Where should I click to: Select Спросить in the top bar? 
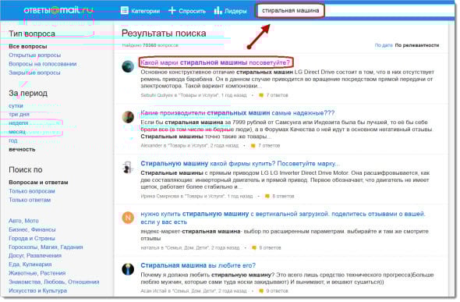pyautogui.click(x=192, y=11)
